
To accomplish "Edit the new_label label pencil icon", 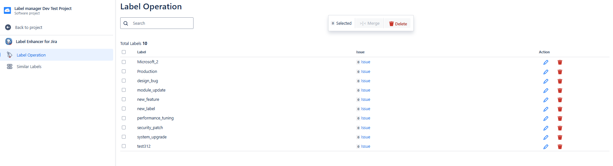I will tap(546, 109).
